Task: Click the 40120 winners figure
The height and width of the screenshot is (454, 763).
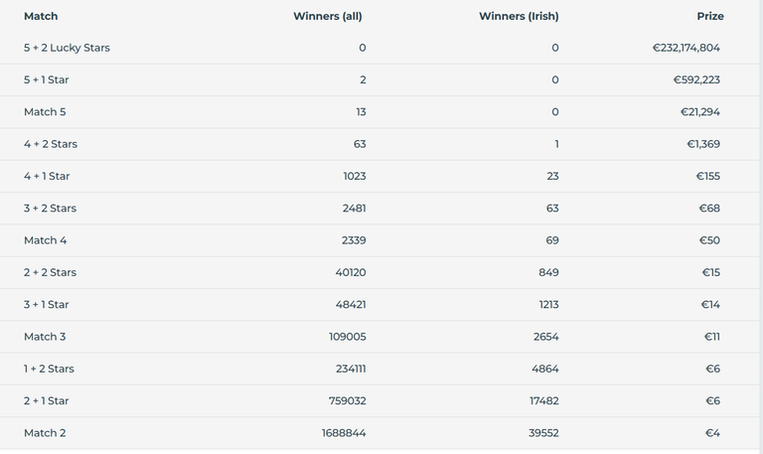Action: click(x=351, y=272)
